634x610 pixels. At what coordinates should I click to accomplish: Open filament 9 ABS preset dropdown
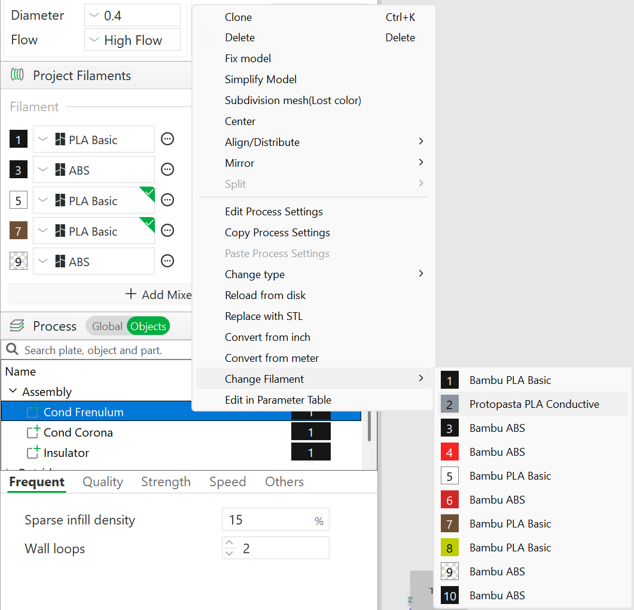(94, 261)
